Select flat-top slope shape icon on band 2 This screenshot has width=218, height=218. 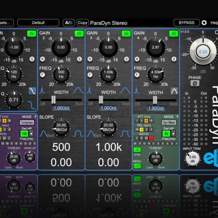78,134
